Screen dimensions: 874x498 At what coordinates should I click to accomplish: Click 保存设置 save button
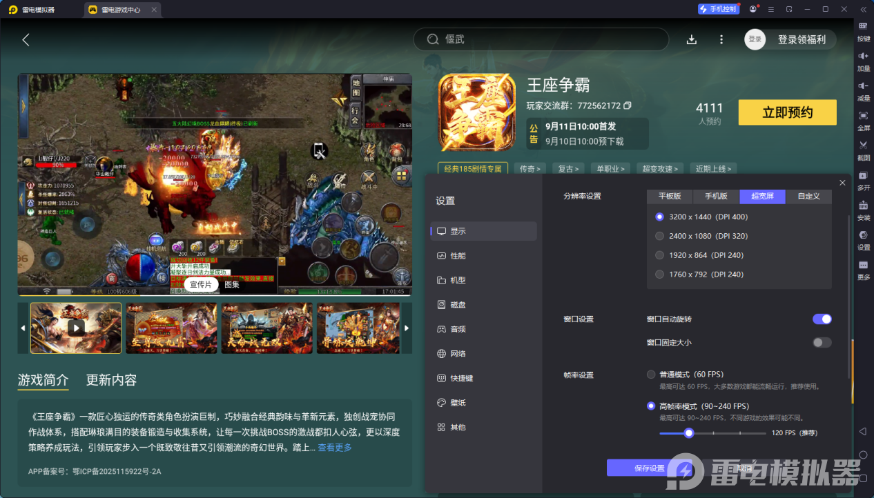[x=649, y=468]
